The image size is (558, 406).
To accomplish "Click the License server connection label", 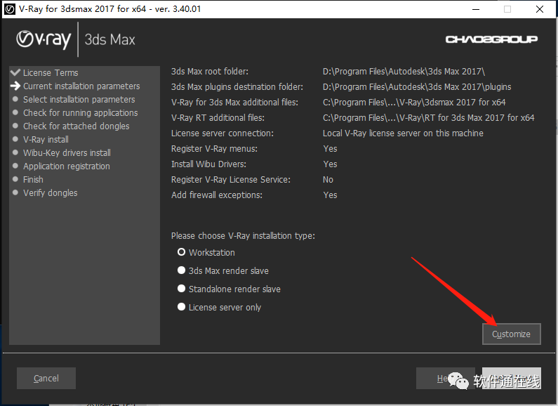I will (222, 133).
